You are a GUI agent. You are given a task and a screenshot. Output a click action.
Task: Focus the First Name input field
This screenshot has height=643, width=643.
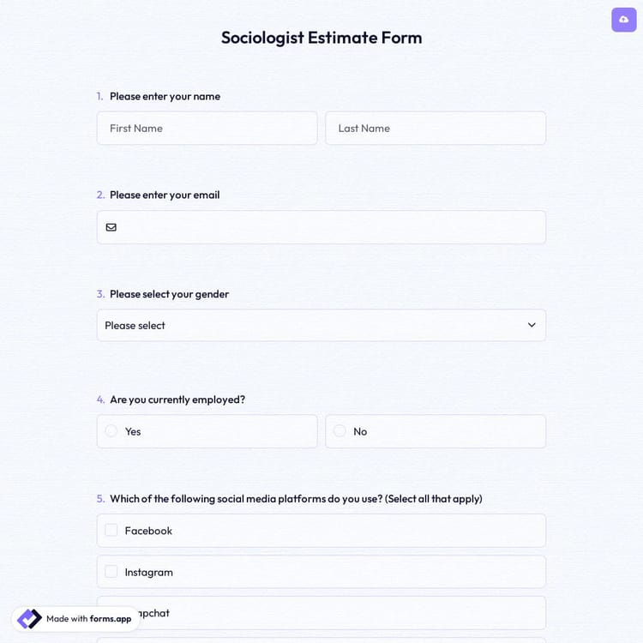coord(207,128)
